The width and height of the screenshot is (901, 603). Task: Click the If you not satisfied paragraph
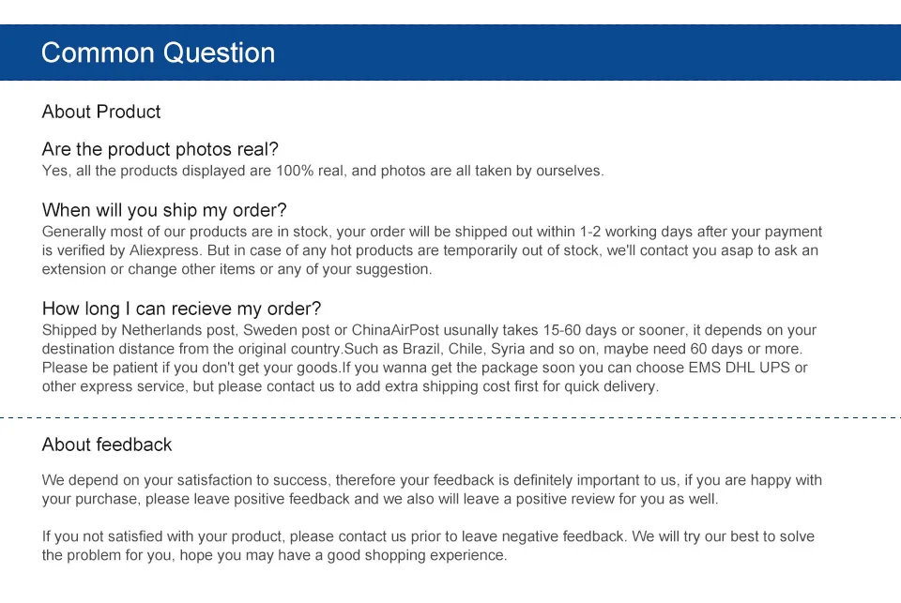428,546
